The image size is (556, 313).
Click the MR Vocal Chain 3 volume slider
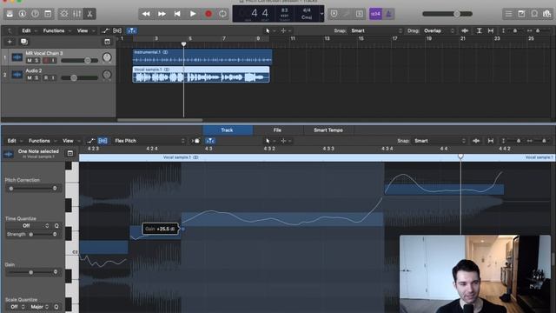coord(79,61)
